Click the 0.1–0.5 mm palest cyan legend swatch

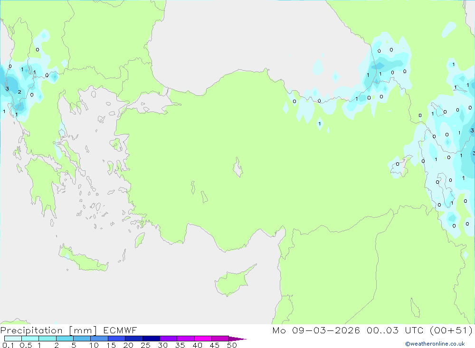13,339
